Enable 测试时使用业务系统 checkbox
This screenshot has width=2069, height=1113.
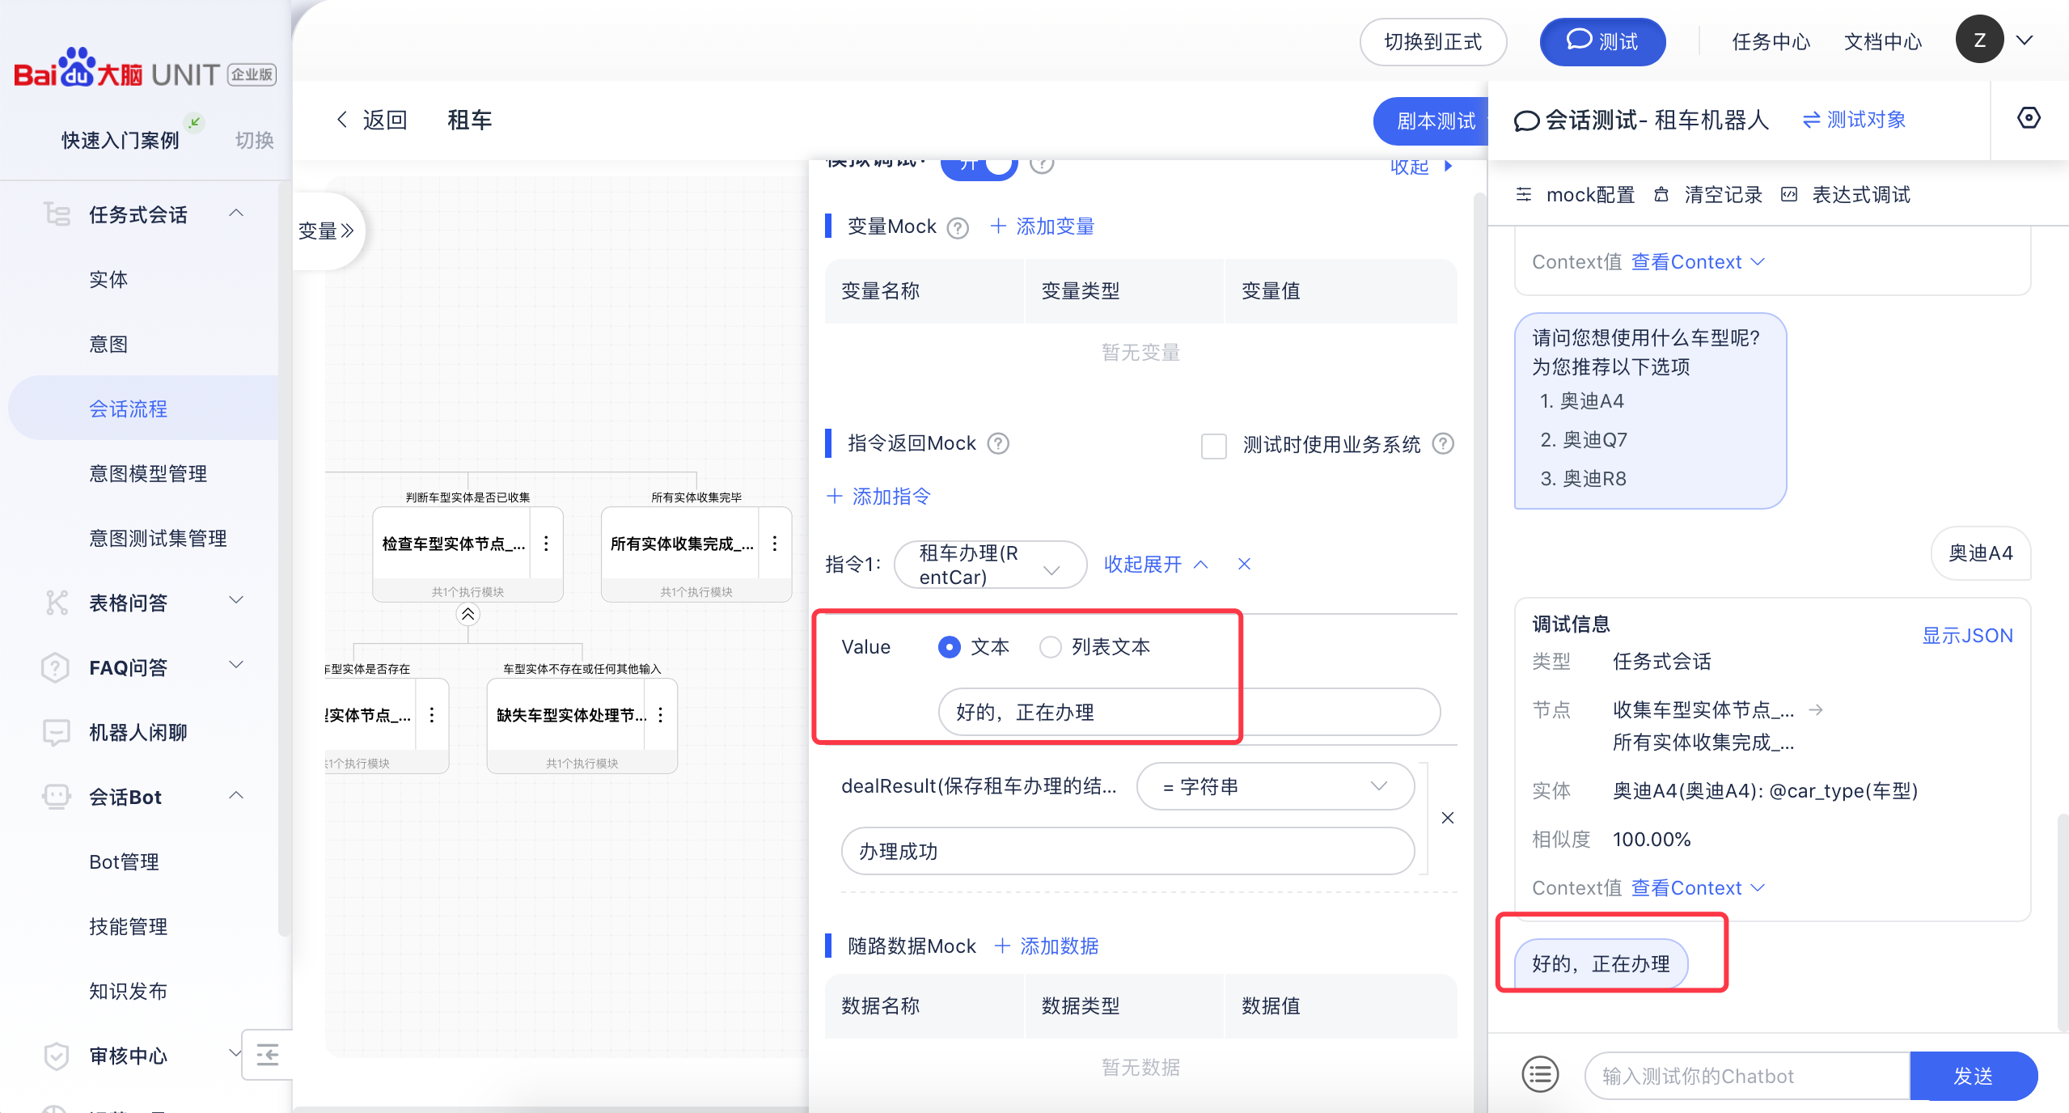pyautogui.click(x=1213, y=446)
